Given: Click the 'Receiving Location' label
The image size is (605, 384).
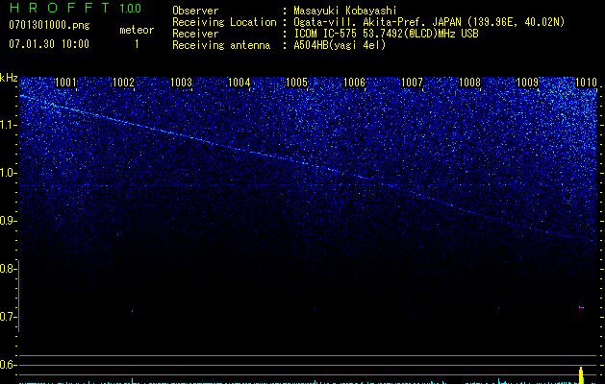Looking at the screenshot, I should 224,22.
